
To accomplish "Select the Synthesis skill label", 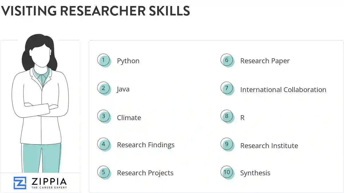I will click(255, 173).
